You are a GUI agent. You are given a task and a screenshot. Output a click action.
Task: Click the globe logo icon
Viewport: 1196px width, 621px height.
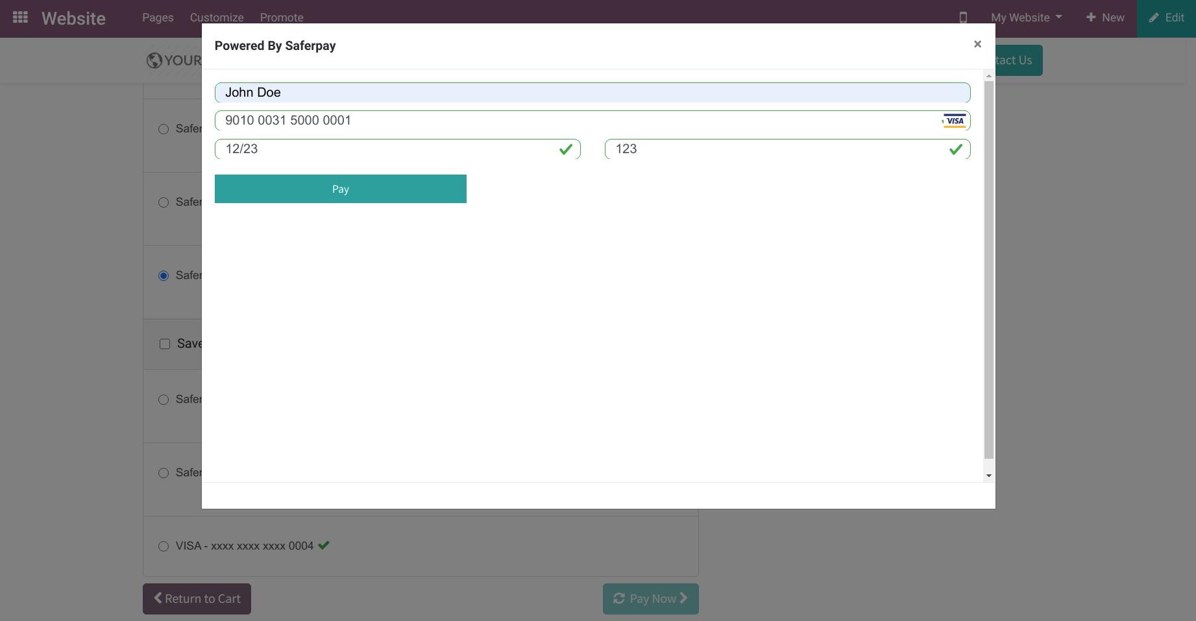point(154,60)
